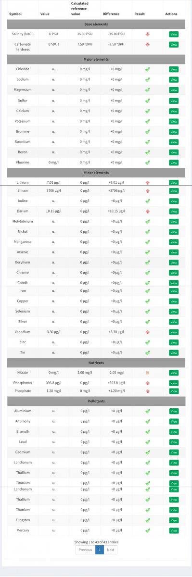192x577 pixels.
Task: View details for Silicon
Action: point(174,191)
